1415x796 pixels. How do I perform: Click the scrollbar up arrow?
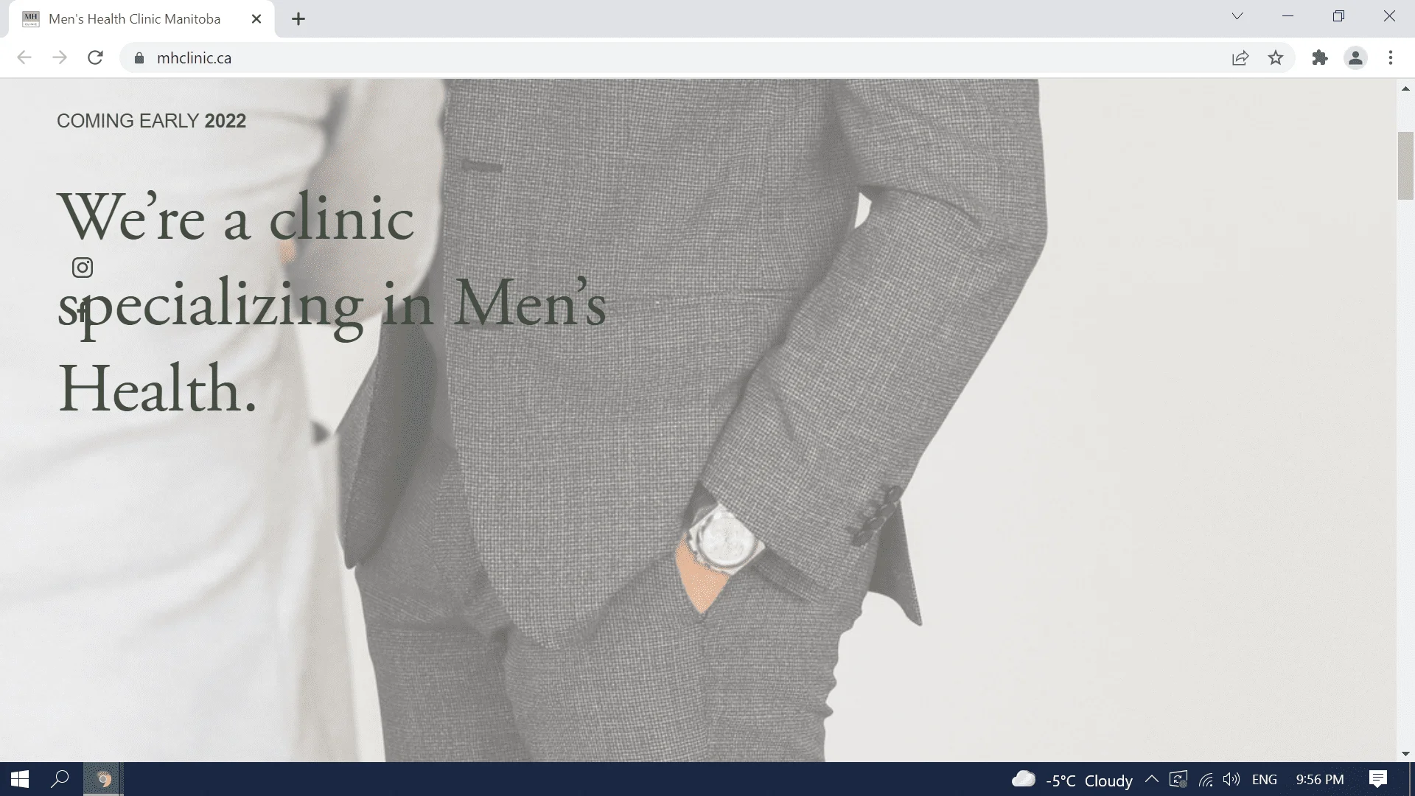click(x=1405, y=88)
